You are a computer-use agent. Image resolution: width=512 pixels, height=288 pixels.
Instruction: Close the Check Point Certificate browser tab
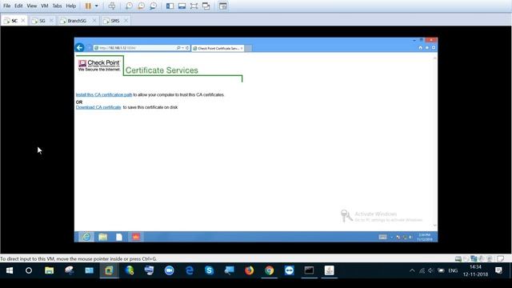tap(242, 48)
